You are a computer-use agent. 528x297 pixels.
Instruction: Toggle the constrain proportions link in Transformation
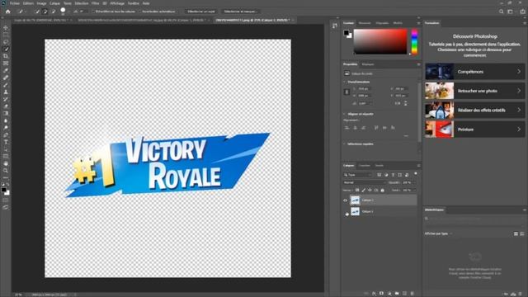pos(346,92)
